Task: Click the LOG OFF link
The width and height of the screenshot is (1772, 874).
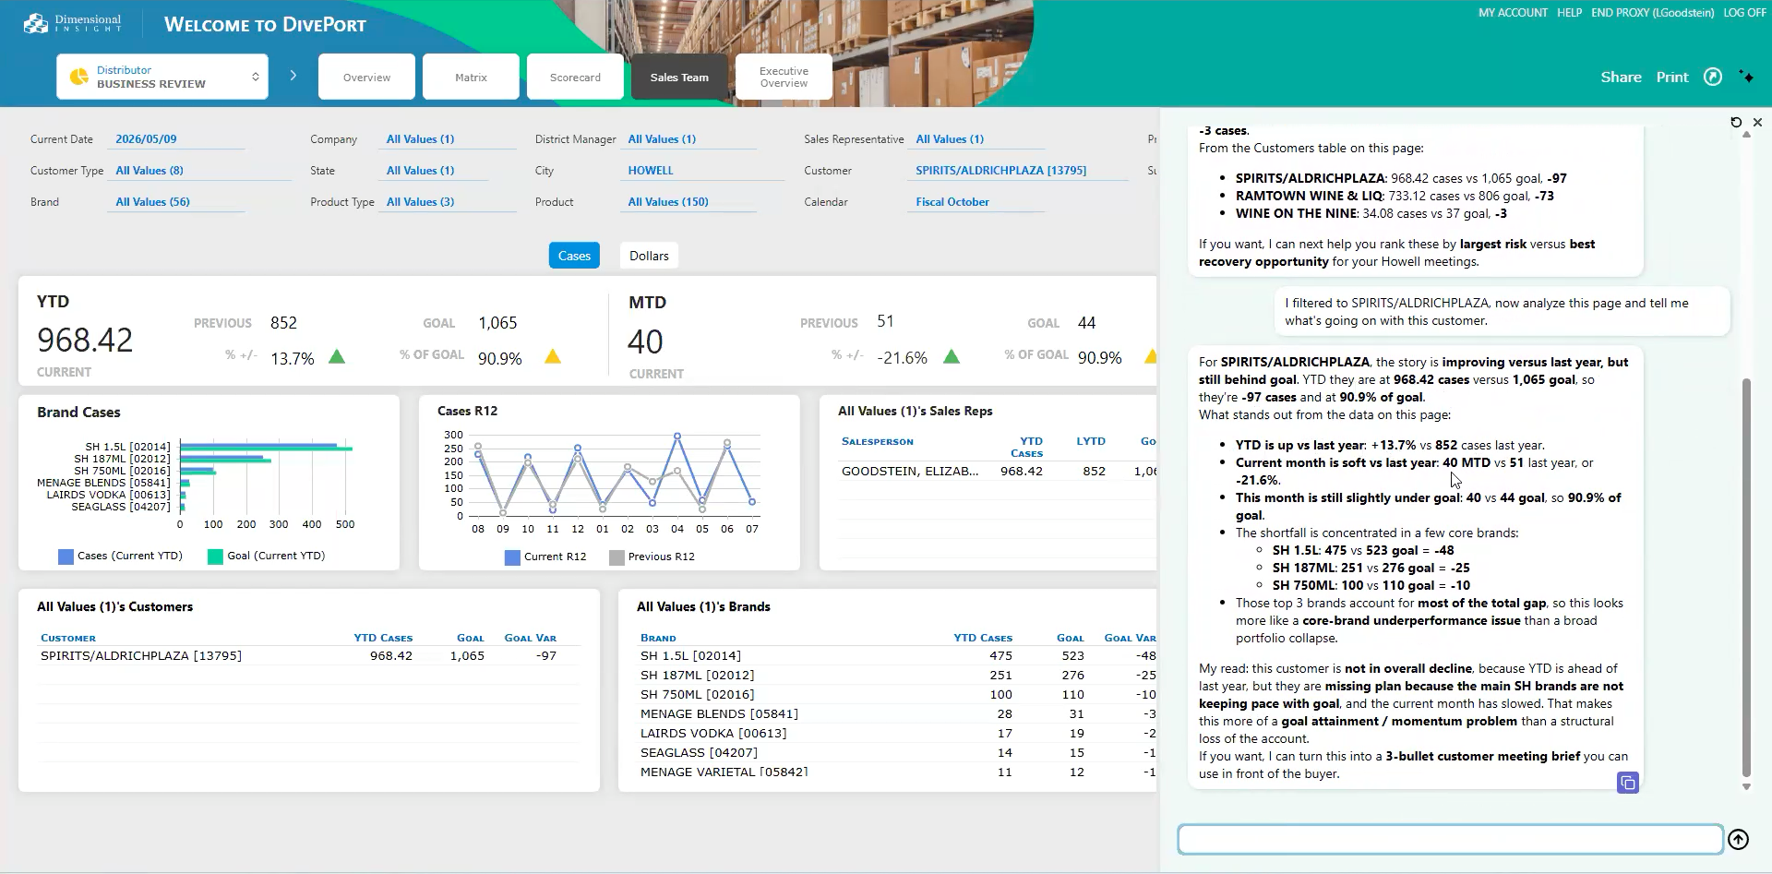Action: pos(1744,13)
